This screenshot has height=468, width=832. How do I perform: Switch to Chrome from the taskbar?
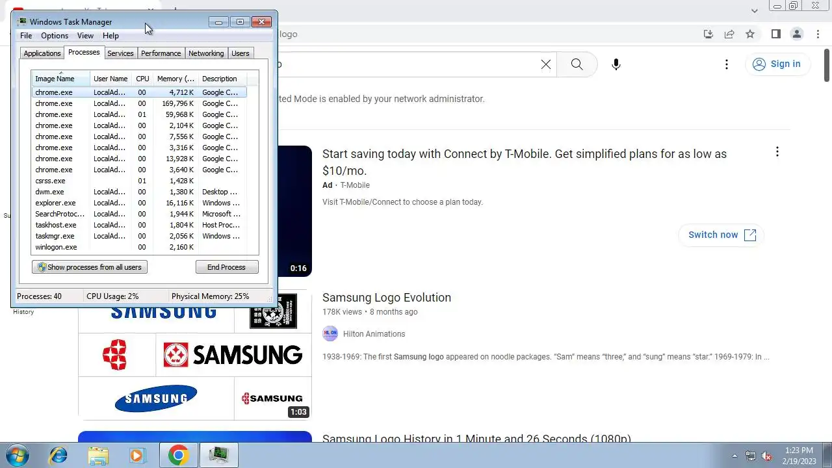[178, 455]
